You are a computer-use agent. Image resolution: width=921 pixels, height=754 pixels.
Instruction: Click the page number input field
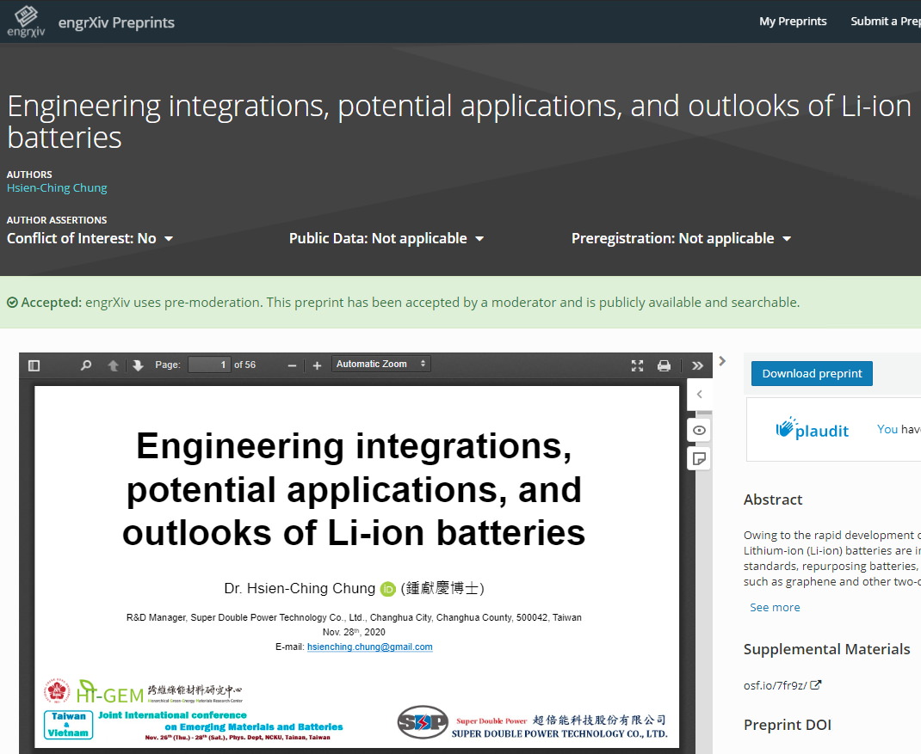(x=209, y=365)
